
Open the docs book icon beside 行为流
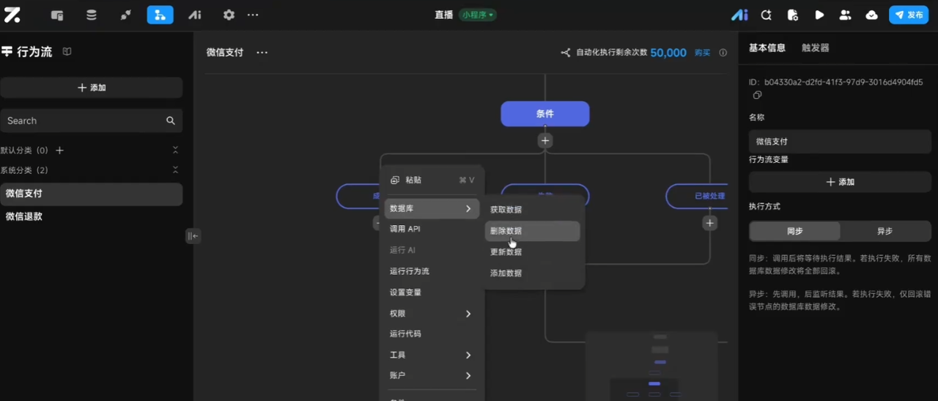tap(67, 51)
